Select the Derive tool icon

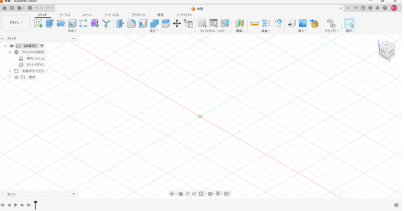[x=106, y=24]
